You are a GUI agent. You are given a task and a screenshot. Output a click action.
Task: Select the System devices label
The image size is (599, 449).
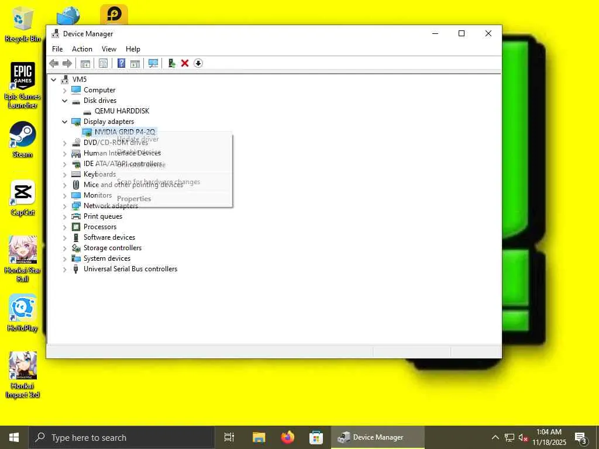(x=107, y=258)
